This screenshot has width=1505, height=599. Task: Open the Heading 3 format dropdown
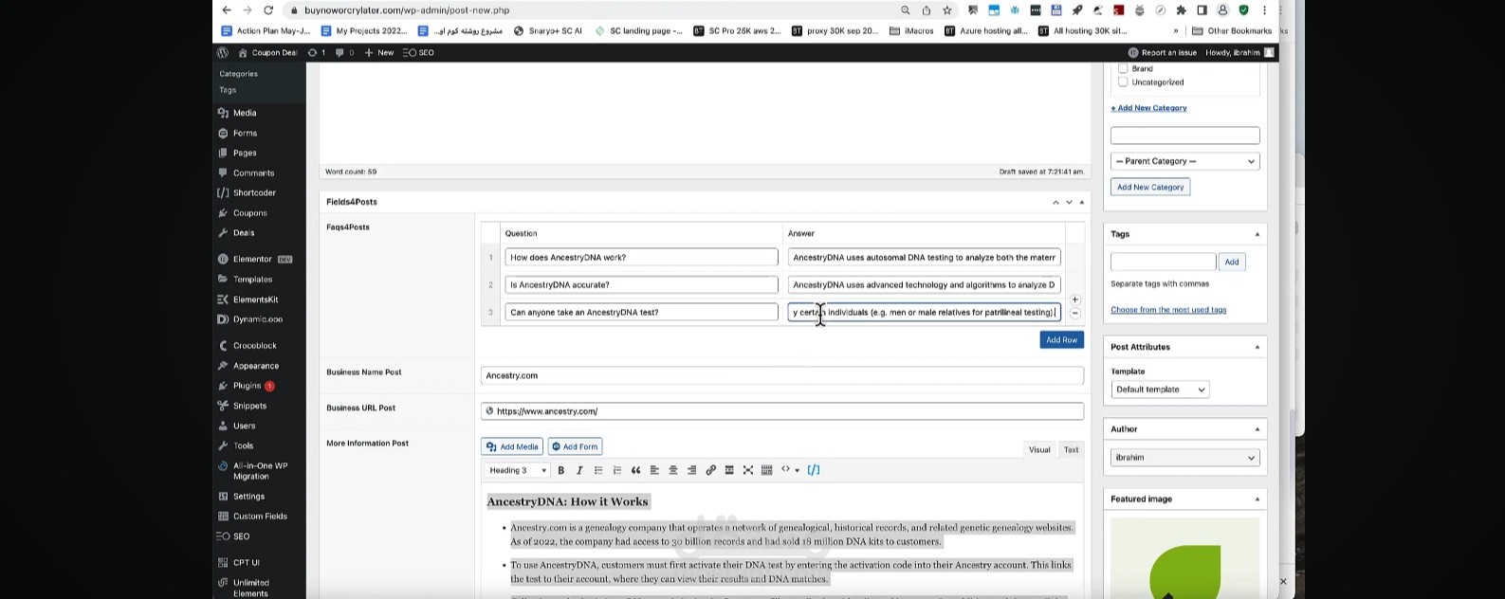point(517,470)
